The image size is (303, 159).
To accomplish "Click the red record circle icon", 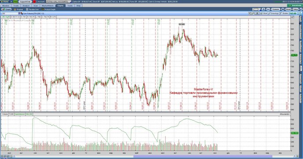I will coord(34,2).
